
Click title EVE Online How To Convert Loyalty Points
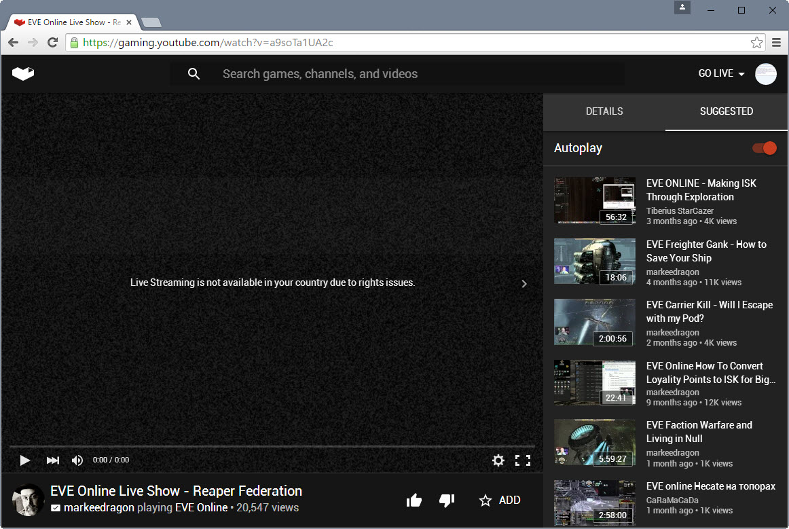coord(710,372)
